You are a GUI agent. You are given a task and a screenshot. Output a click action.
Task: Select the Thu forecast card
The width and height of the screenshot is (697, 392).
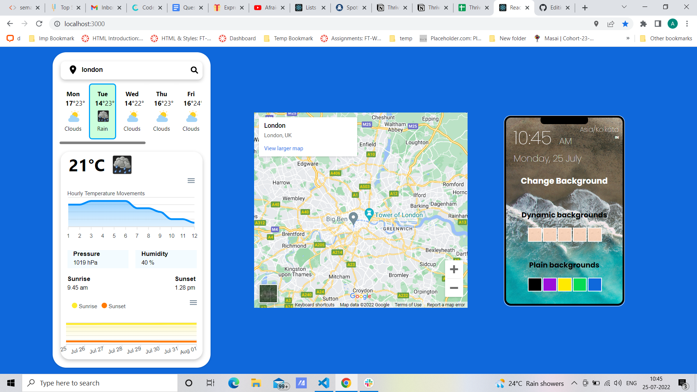click(162, 111)
